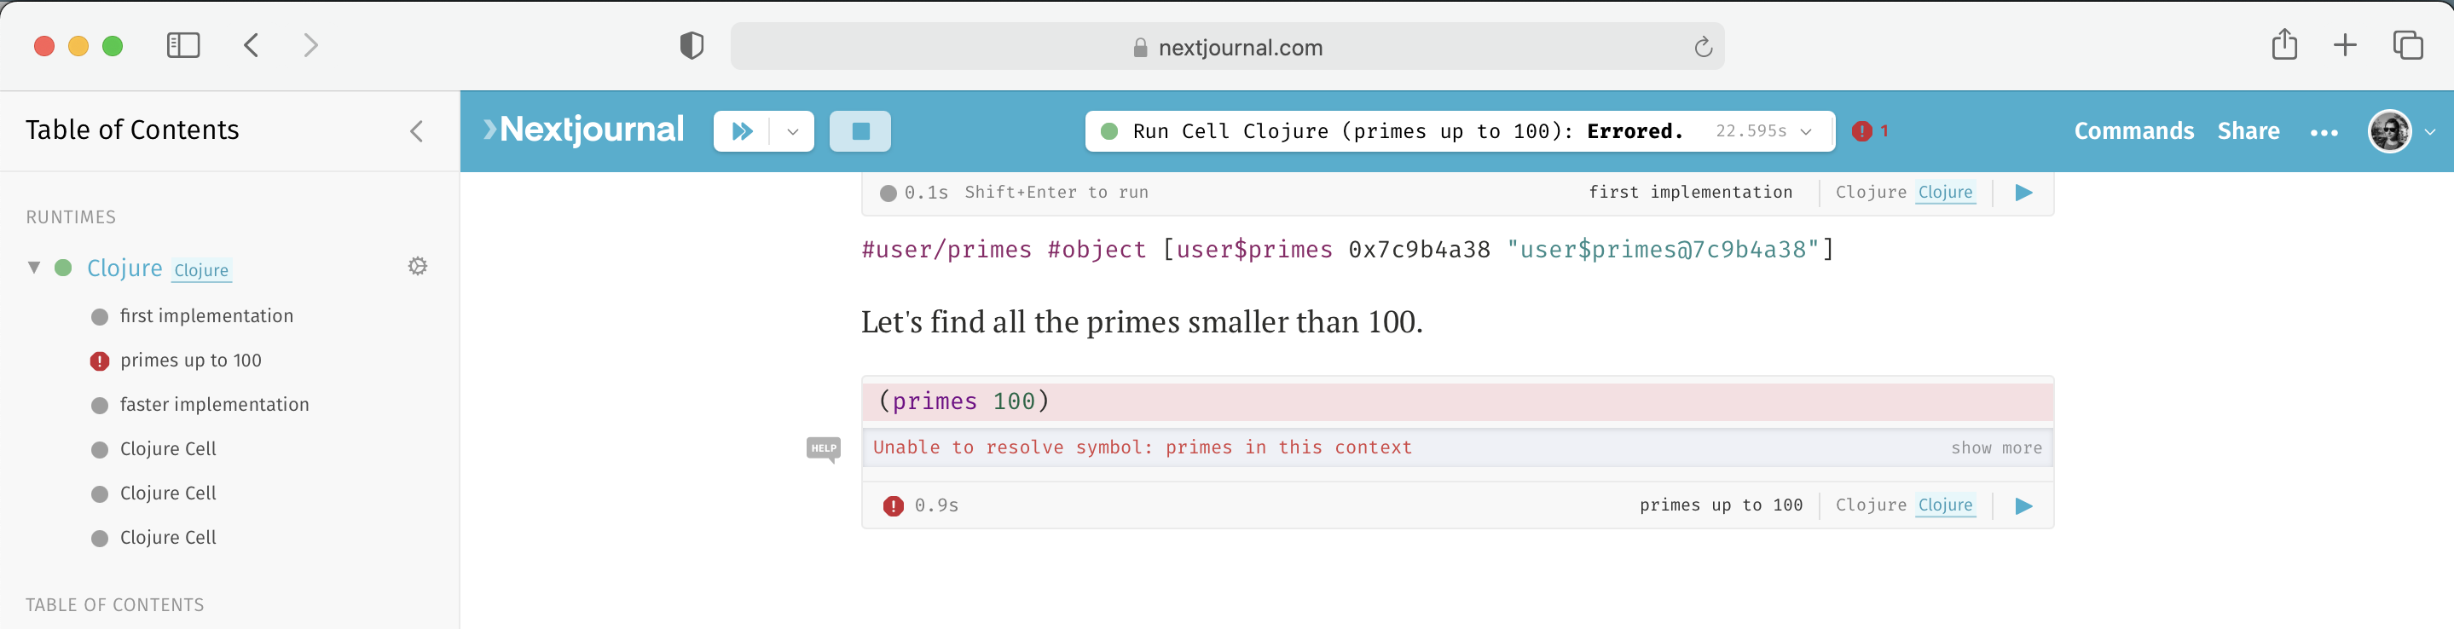Expand the account dropdown chevron
This screenshot has width=2454, height=629.
pyautogui.click(x=2430, y=132)
